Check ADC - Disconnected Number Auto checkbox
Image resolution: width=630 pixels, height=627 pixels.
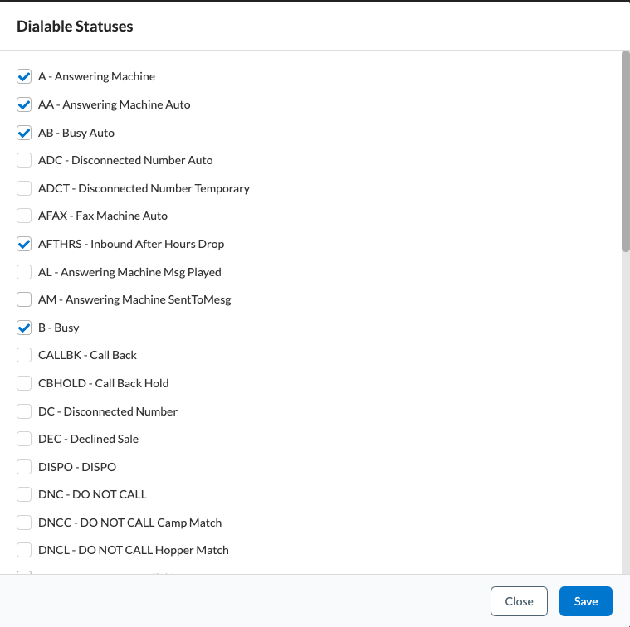(24, 160)
